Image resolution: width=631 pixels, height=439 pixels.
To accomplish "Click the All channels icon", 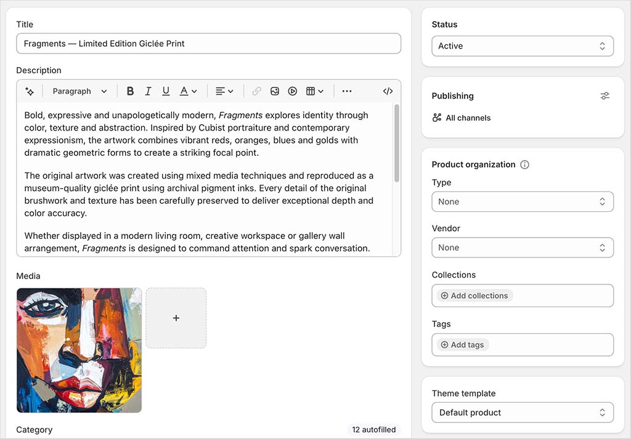I will 437,118.
